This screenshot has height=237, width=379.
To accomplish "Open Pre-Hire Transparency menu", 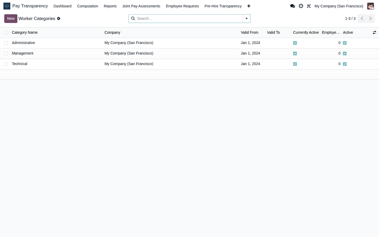I will pyautogui.click(x=223, y=6).
